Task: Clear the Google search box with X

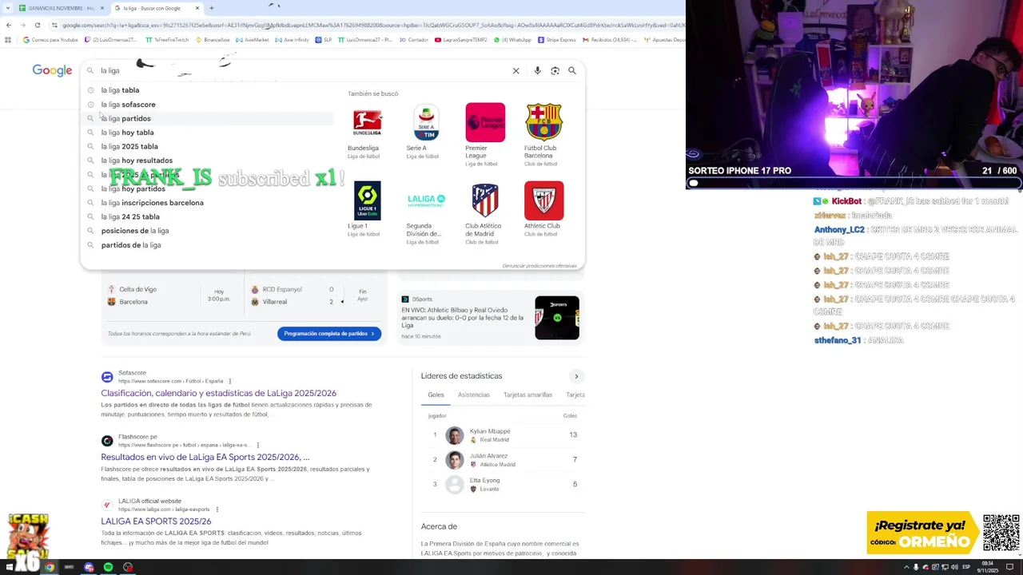Action: (x=515, y=71)
